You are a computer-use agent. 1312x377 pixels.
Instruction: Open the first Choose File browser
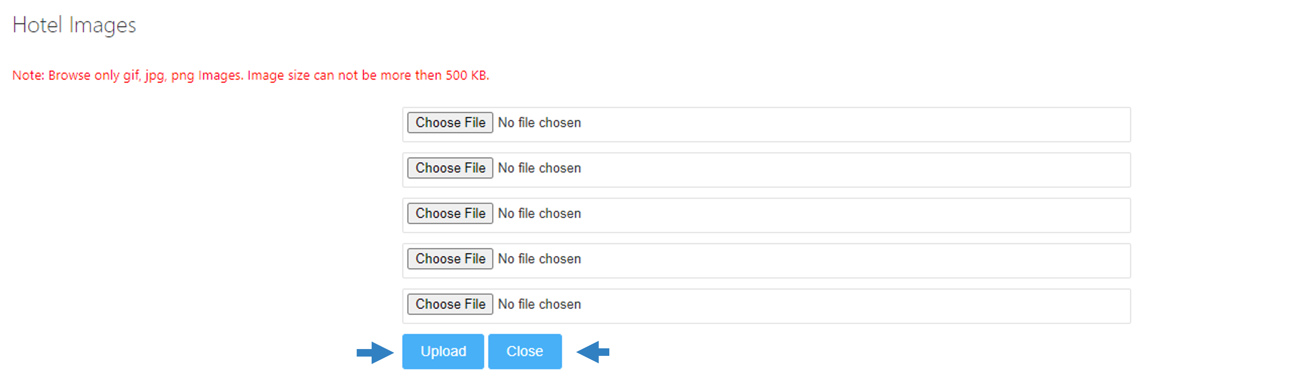[450, 123]
